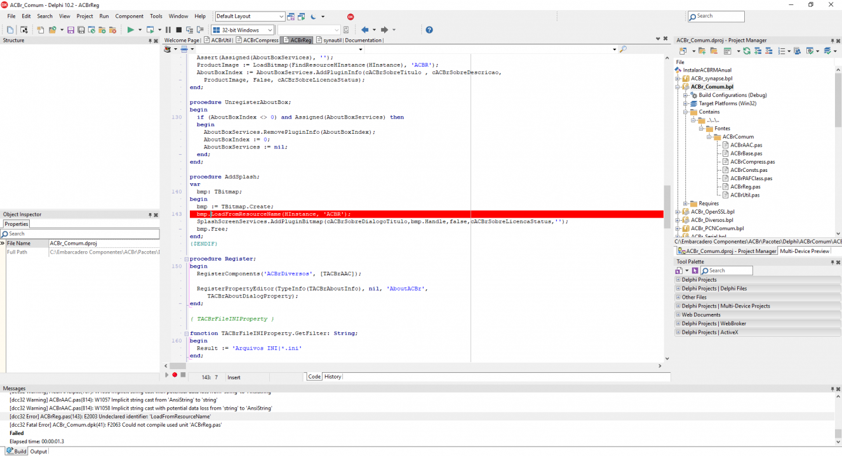Select ACBrAAC.pas in project tree
Screen dimensions: 842x456
pos(746,145)
